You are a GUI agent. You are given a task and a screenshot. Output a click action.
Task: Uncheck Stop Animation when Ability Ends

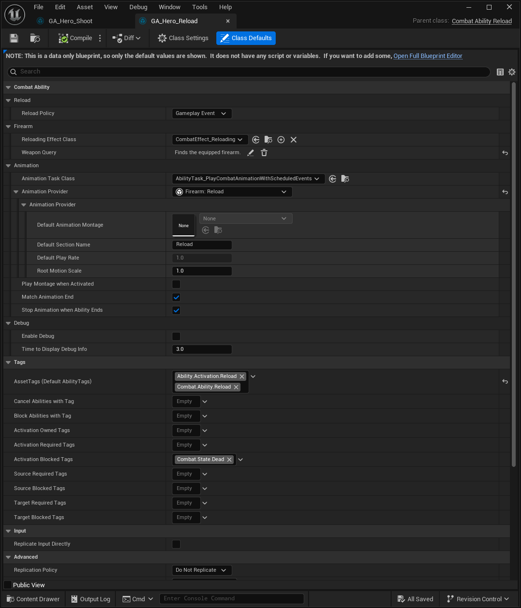pos(176,310)
